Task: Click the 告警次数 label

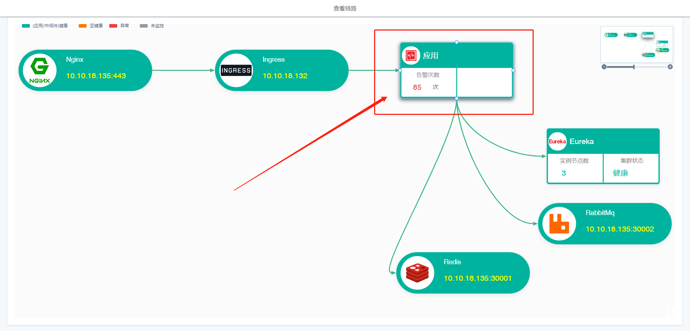Action: pyautogui.click(x=428, y=75)
